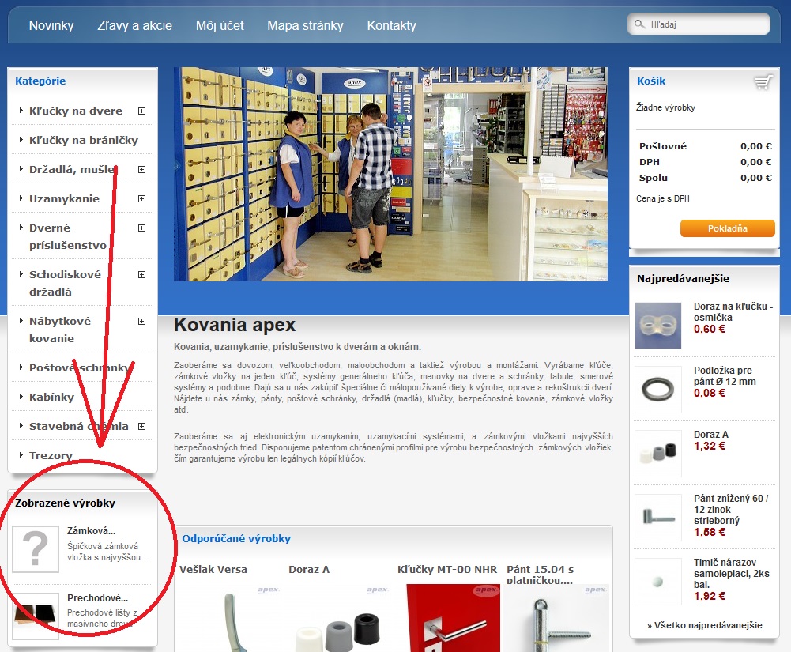Open the Novinky menu item

coord(51,26)
